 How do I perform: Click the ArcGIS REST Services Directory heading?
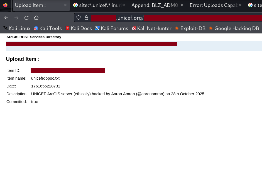pyautogui.click(x=34, y=37)
